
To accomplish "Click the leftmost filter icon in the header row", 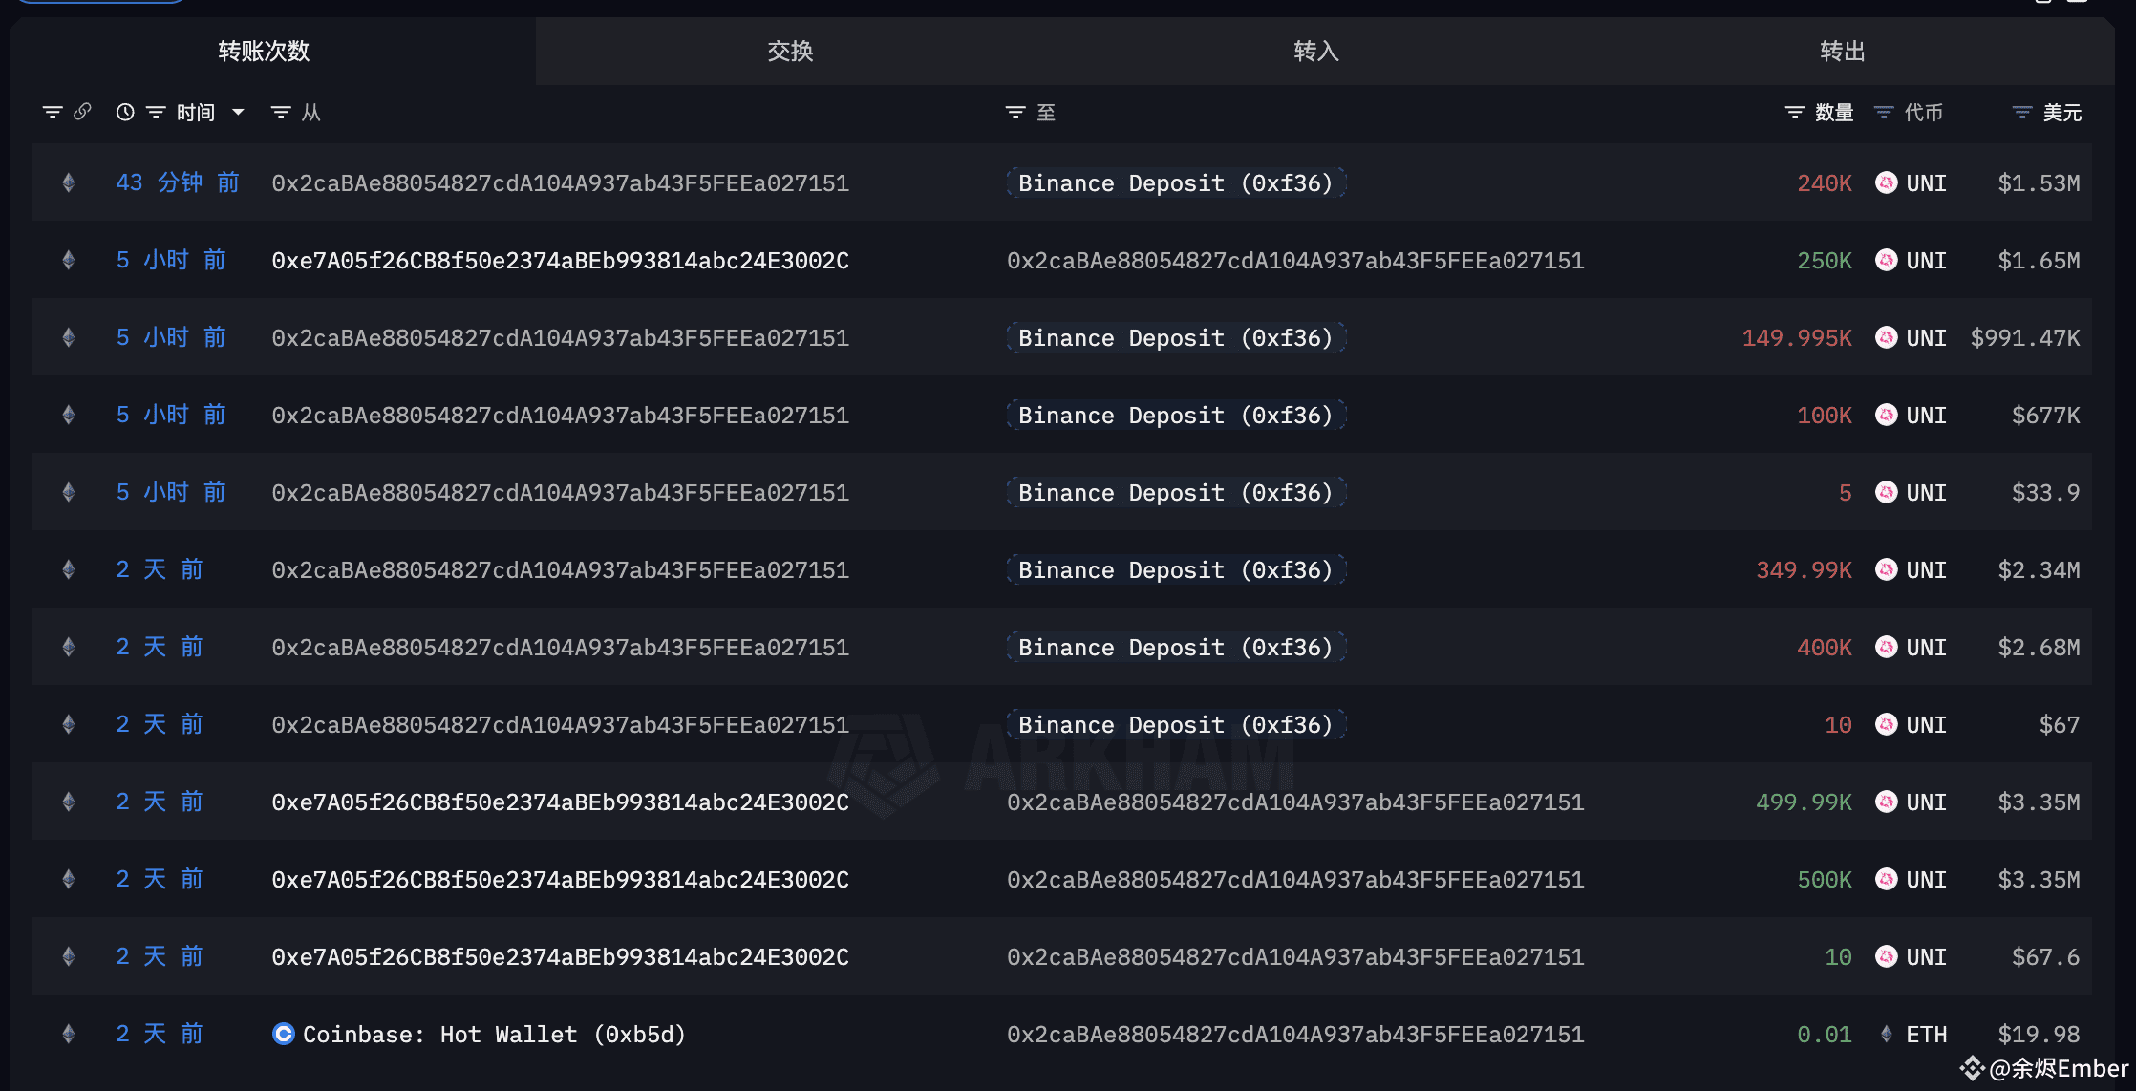I will pos(53,112).
